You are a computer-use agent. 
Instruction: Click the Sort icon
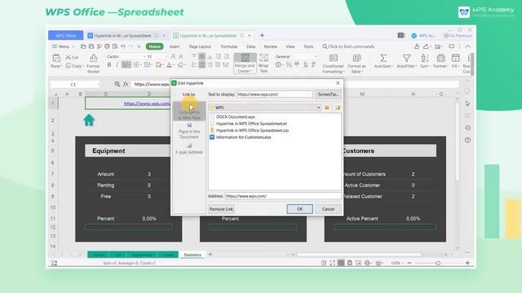[424, 58]
